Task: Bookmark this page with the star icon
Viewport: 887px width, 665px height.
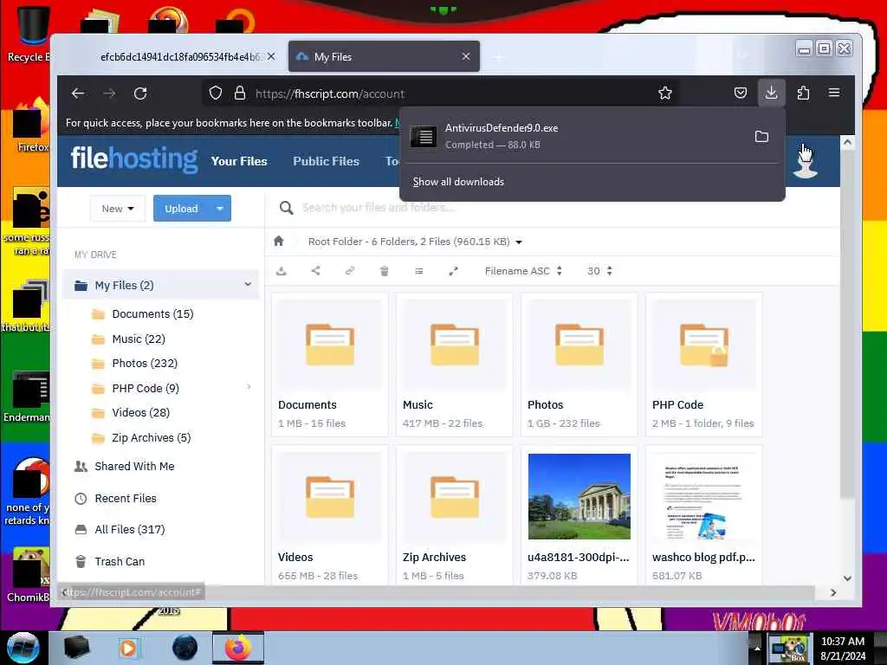Action: coord(665,93)
